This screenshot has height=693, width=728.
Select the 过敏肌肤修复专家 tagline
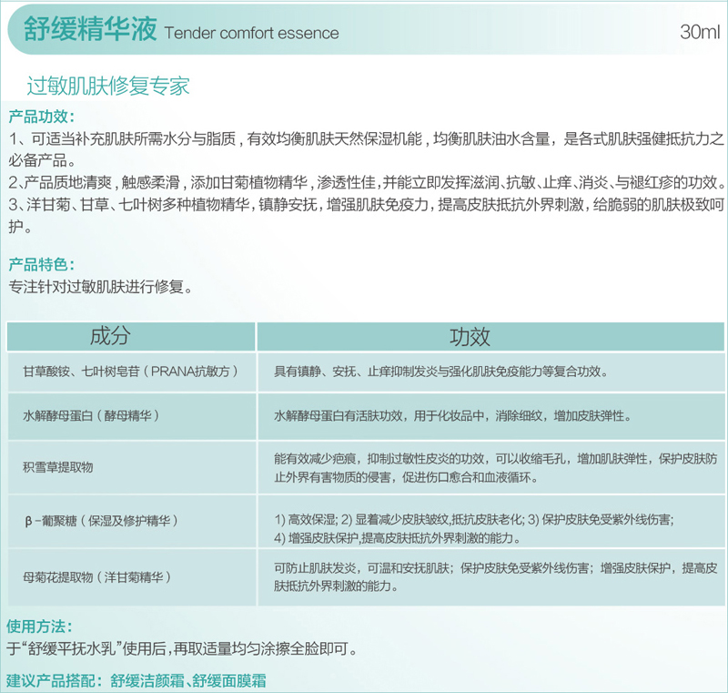(x=108, y=86)
